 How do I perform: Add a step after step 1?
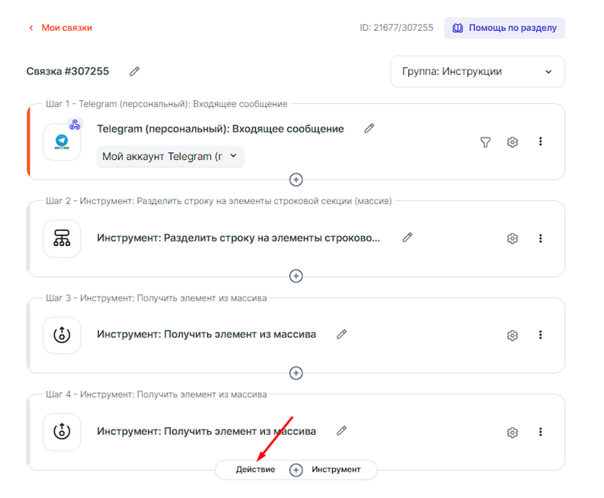(296, 180)
